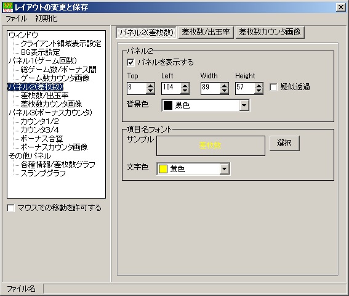Click the application icon in title bar

coord(7,7)
